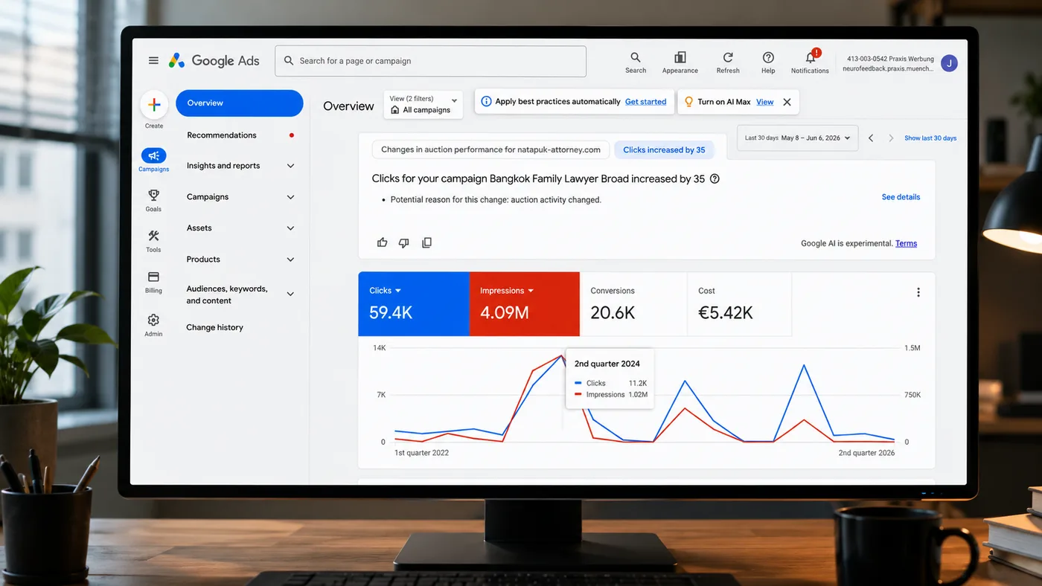
Task: Select the Changes in auction performance tab
Action: point(490,149)
